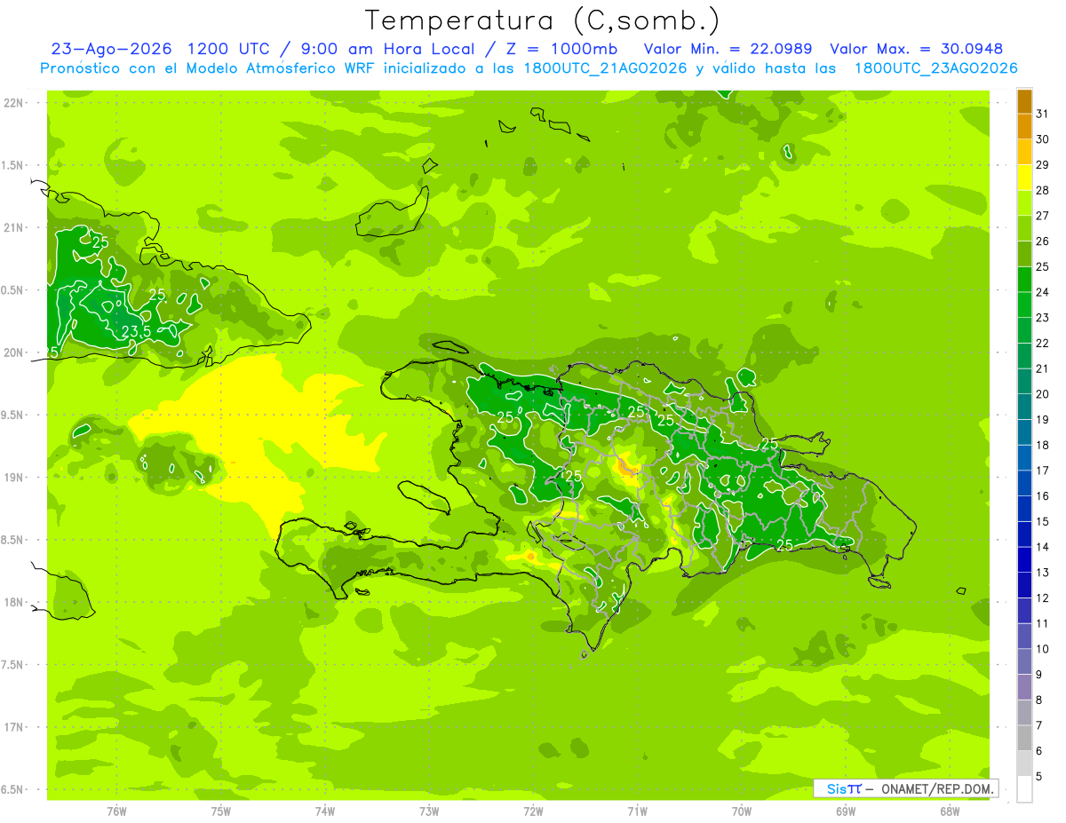Click the "22" colorbar value

[x=1042, y=343]
